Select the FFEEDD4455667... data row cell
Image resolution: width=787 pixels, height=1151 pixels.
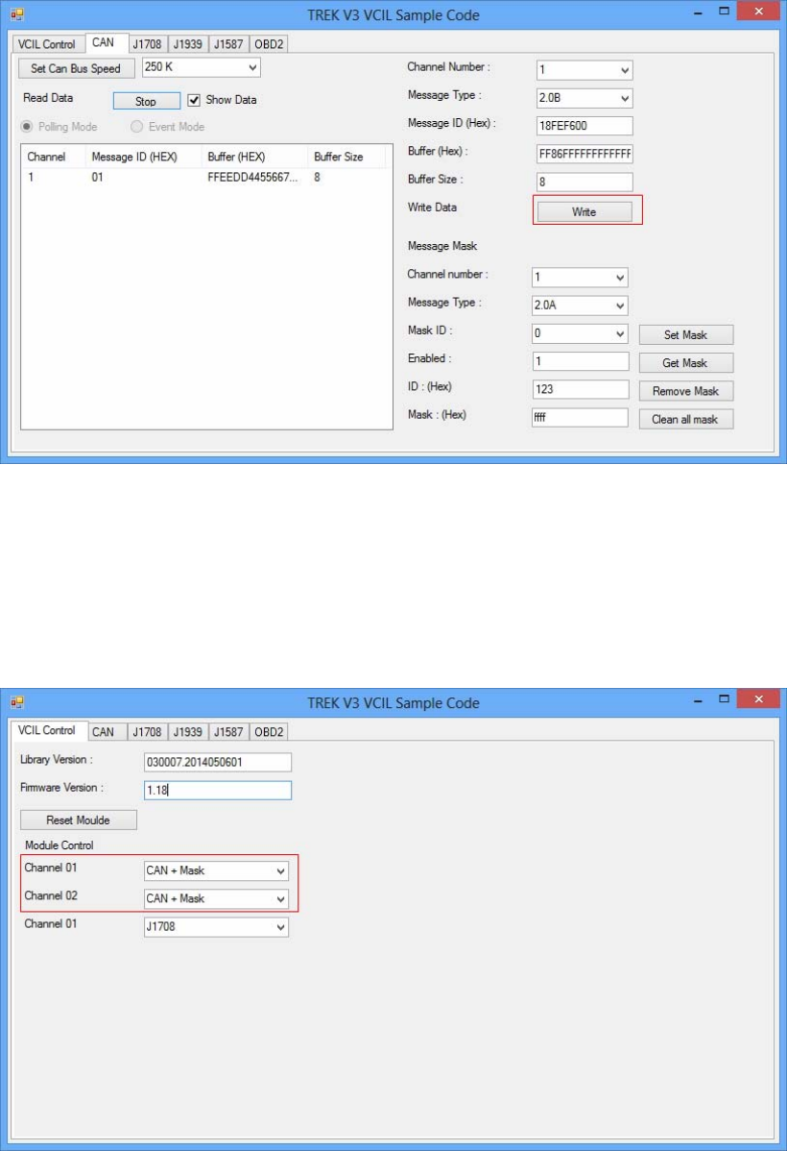coord(252,177)
